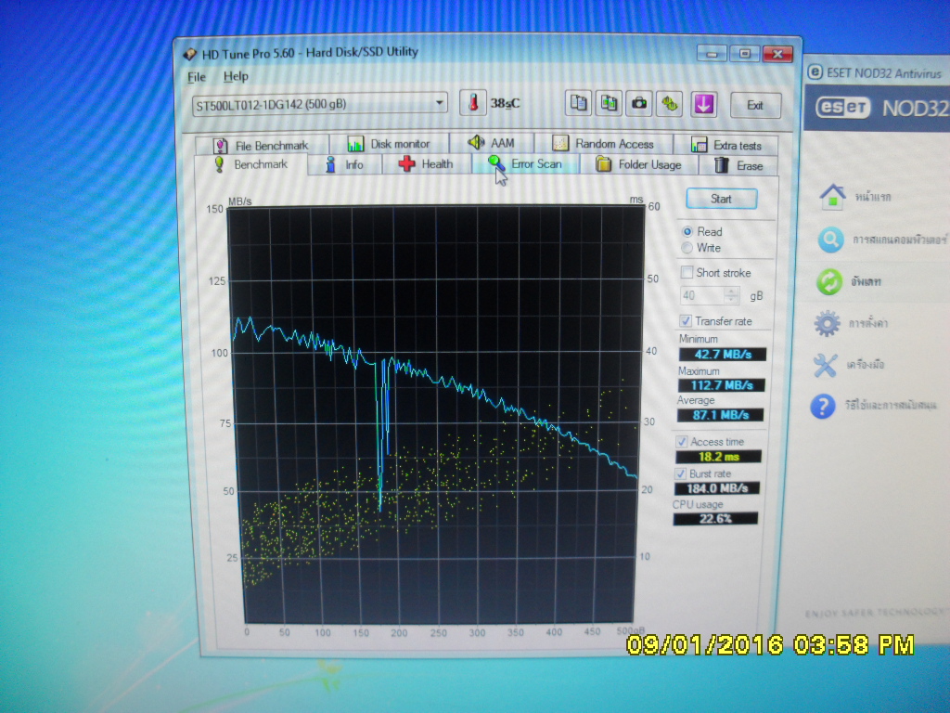Click the settings gear icon in ESET
This screenshot has height=713, width=950.
[x=827, y=324]
